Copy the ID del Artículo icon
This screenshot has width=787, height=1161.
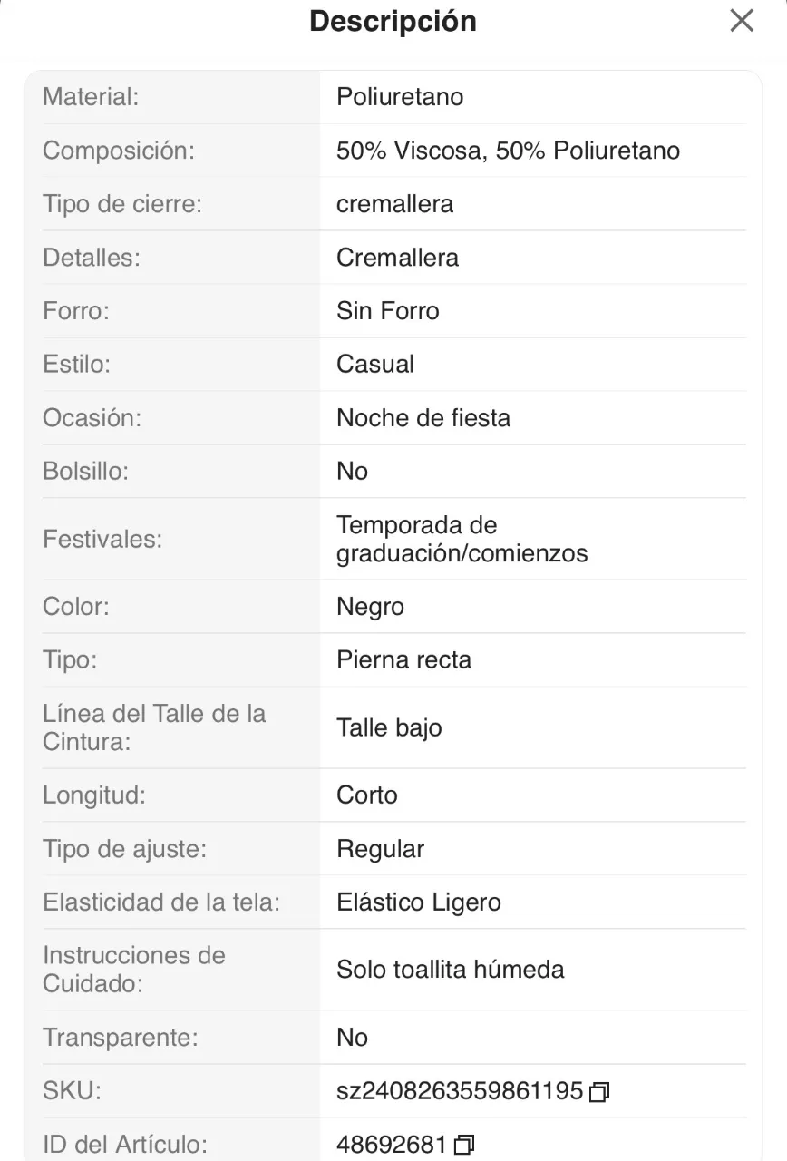click(463, 1146)
